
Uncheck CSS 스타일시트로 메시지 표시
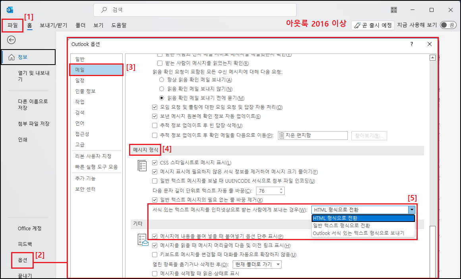click(154, 162)
